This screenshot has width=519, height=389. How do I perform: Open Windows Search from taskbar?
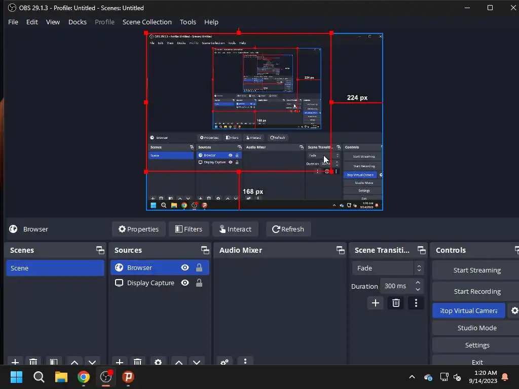point(39,377)
